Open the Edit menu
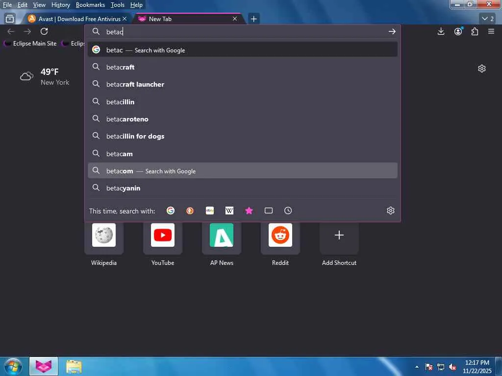This screenshot has width=502, height=376. coord(22,5)
